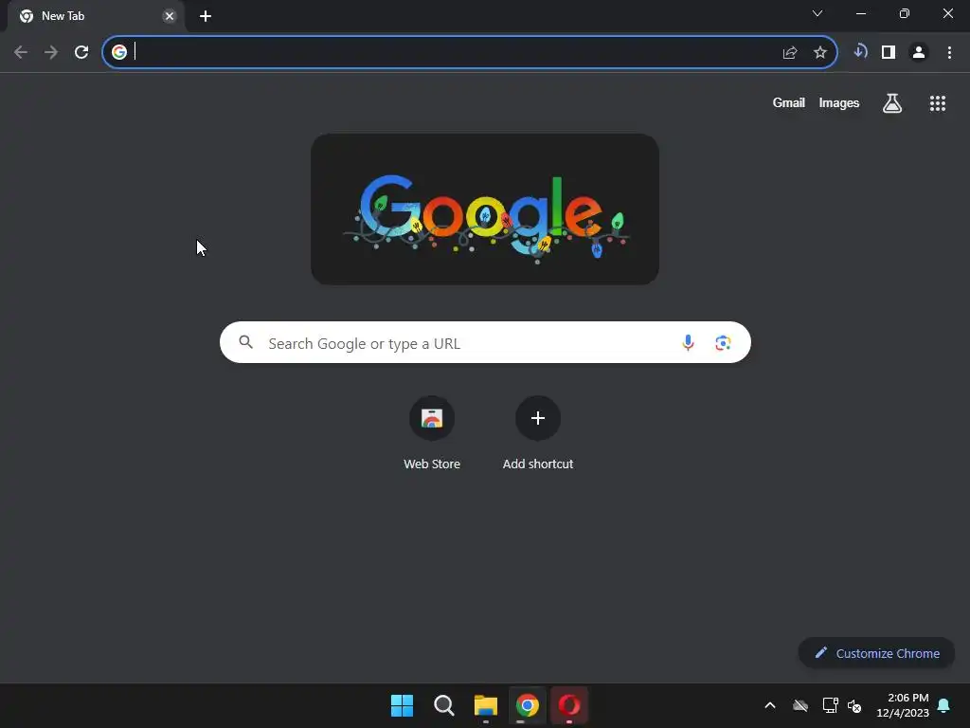The width and height of the screenshot is (970, 728).
Task: Reload the current page
Action: click(81, 52)
